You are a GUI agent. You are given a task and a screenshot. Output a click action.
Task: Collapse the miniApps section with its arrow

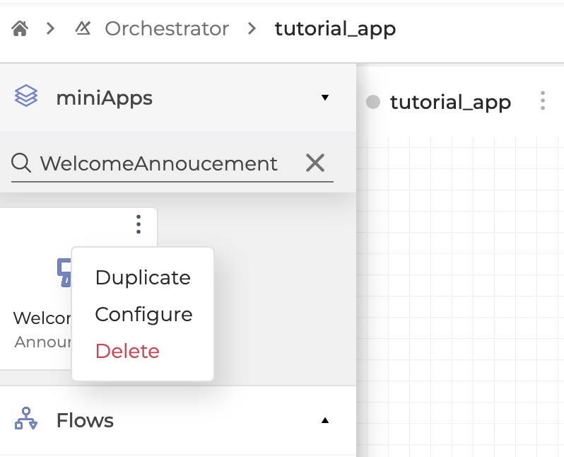[x=325, y=98]
